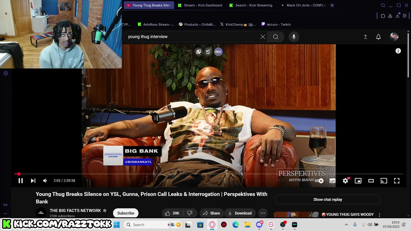Start voice search with microphone
Viewport: 411px width, 231px height.
[294, 37]
